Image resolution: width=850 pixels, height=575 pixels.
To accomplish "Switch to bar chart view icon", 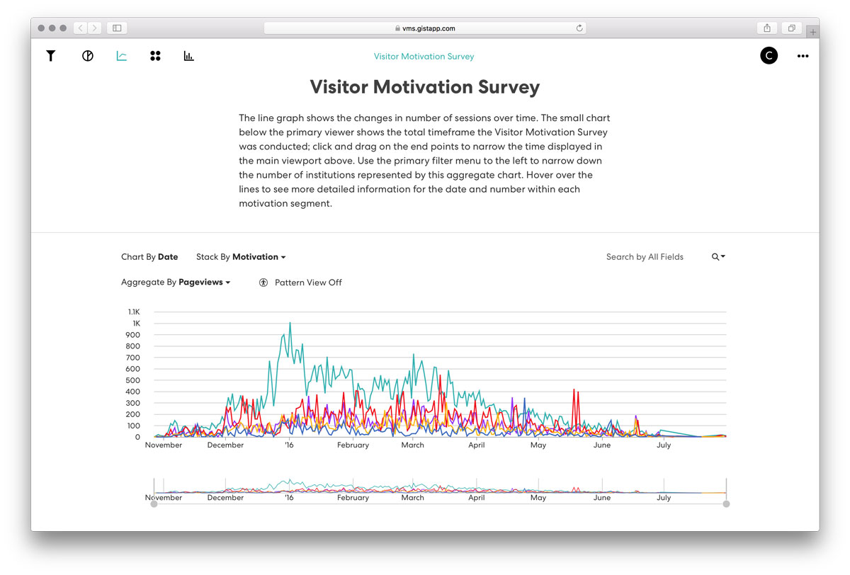I will 189,56.
